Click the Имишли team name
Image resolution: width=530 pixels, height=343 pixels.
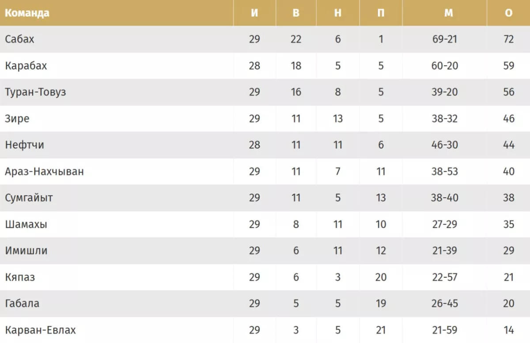click(x=26, y=251)
